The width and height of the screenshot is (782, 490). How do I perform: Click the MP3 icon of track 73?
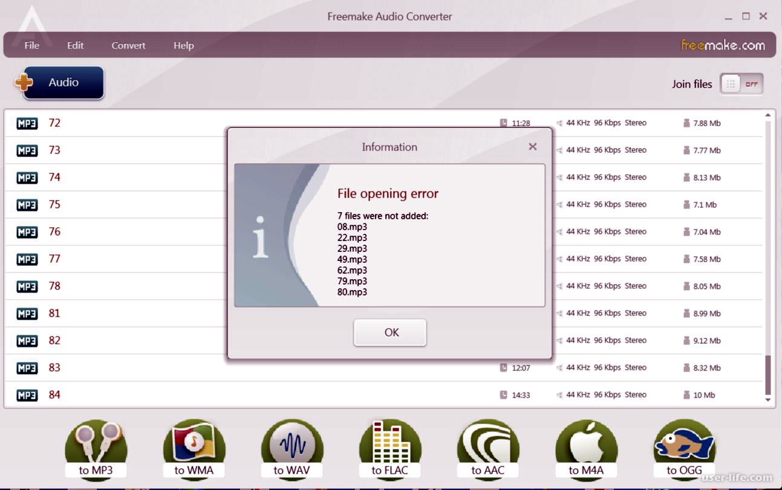click(x=27, y=150)
